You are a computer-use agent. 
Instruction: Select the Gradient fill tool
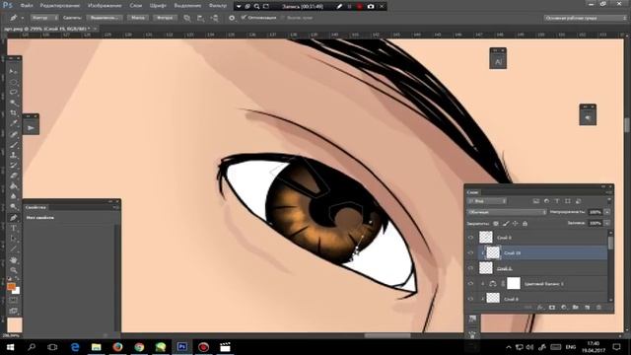click(x=13, y=186)
